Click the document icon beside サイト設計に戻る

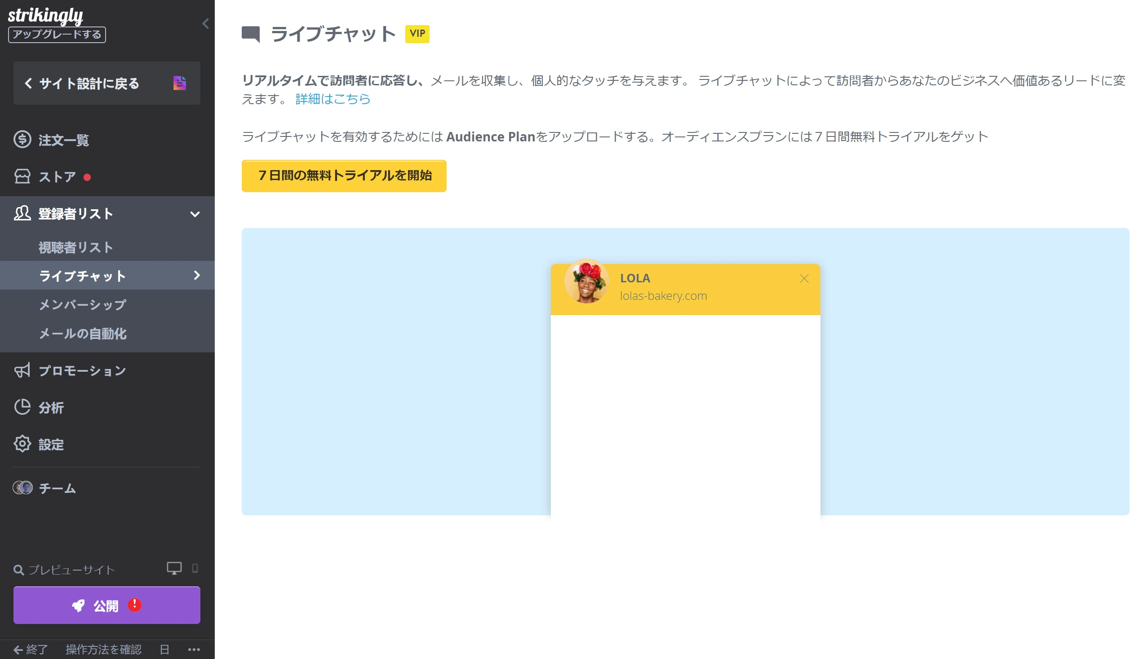[180, 83]
